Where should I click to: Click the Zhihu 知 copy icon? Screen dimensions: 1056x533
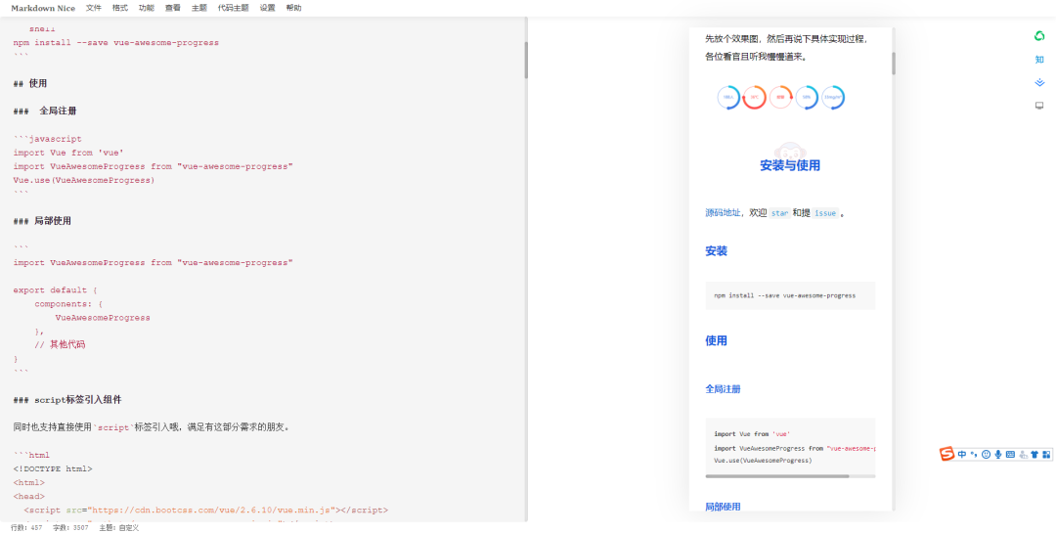(1039, 60)
